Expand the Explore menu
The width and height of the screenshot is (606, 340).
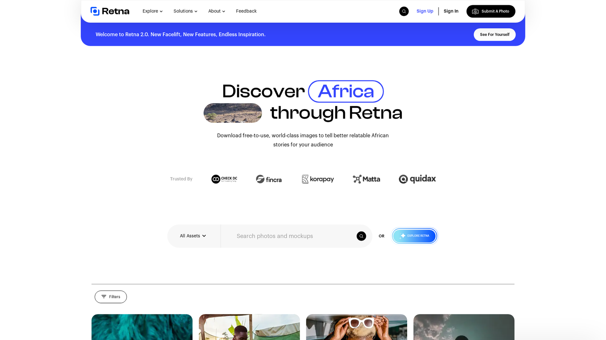(153, 11)
